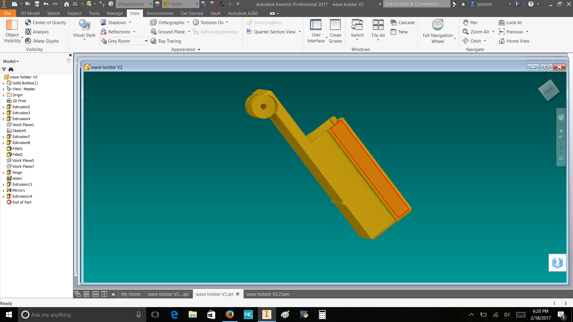Image resolution: width=573 pixels, height=322 pixels.
Task: Open a New window
Action: (399, 32)
